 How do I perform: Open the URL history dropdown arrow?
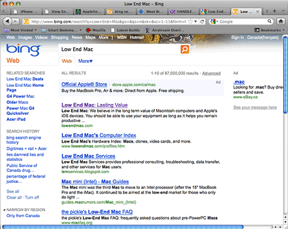click(196, 22)
